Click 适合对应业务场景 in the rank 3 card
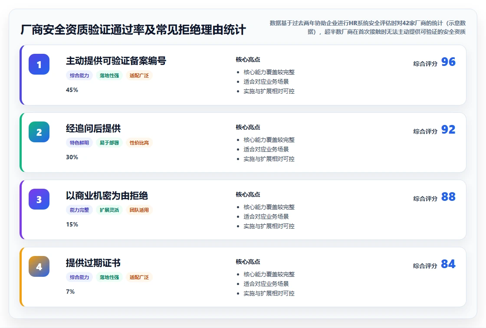486x328 pixels. [x=266, y=216]
